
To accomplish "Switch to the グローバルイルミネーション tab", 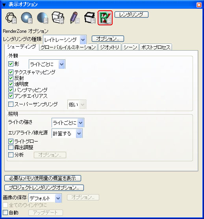I will [68, 47].
